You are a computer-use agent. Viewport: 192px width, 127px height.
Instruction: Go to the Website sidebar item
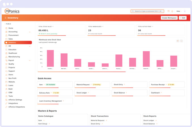coord(12,82)
